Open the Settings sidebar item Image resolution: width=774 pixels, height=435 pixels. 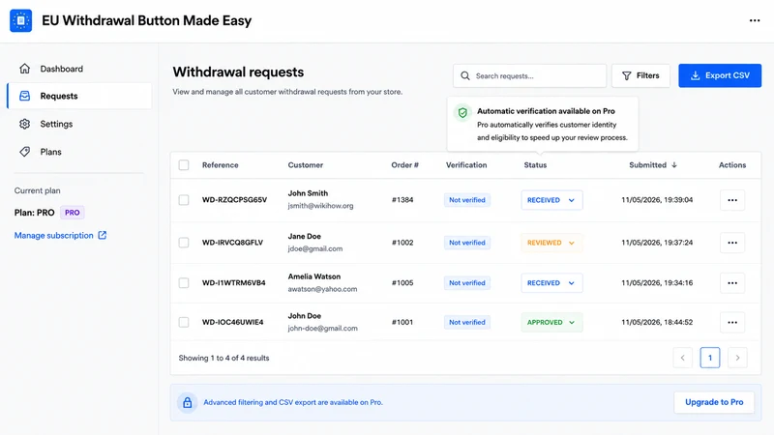click(x=79, y=124)
